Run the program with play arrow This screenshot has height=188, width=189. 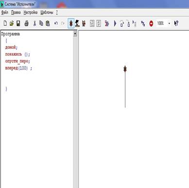tap(115, 23)
